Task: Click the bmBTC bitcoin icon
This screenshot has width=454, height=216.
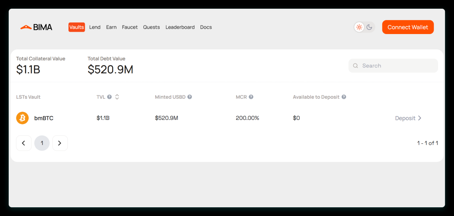Action: pos(22,118)
